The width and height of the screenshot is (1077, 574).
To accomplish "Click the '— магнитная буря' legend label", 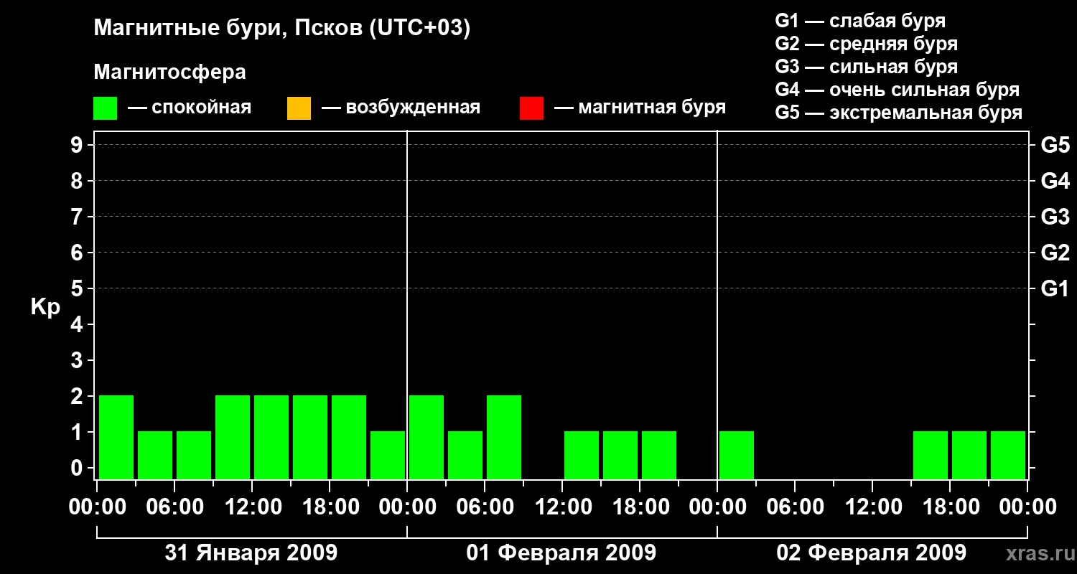I will [x=640, y=108].
